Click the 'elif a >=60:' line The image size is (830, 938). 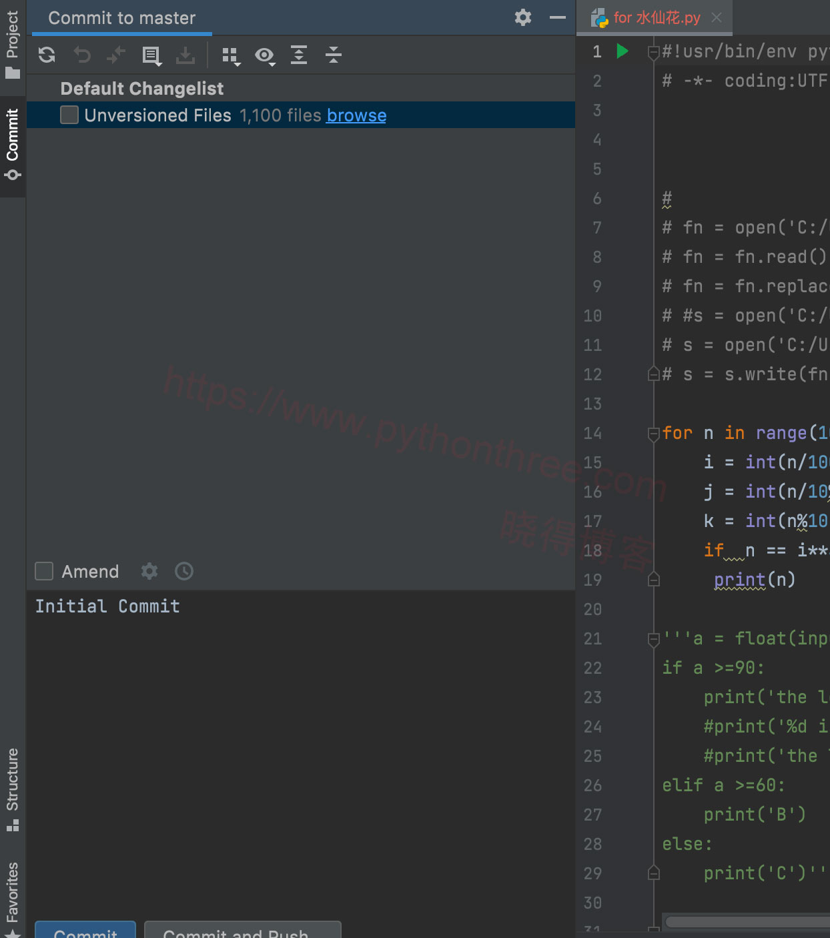click(x=723, y=785)
